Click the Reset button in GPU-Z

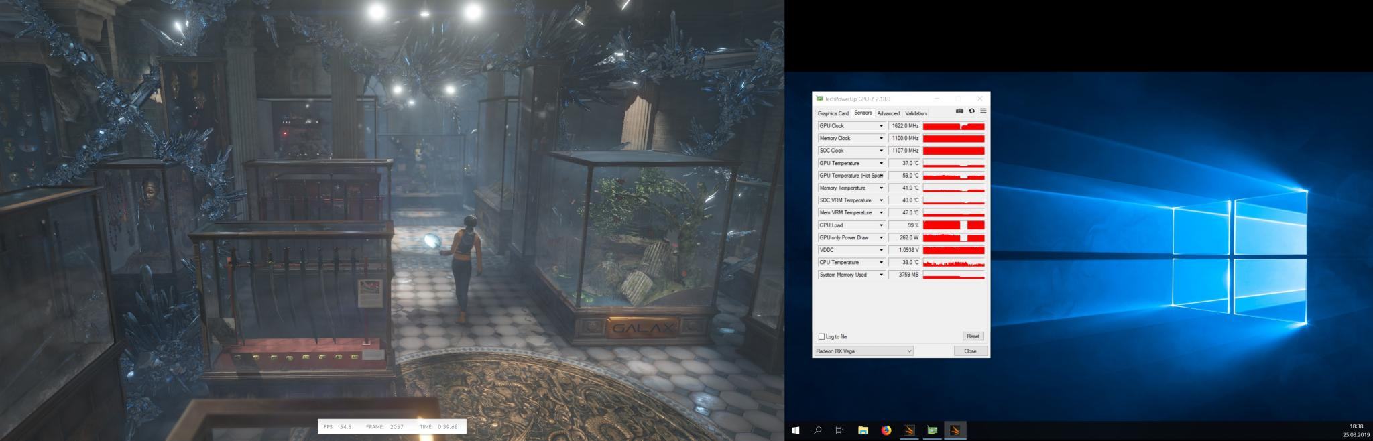(x=973, y=336)
